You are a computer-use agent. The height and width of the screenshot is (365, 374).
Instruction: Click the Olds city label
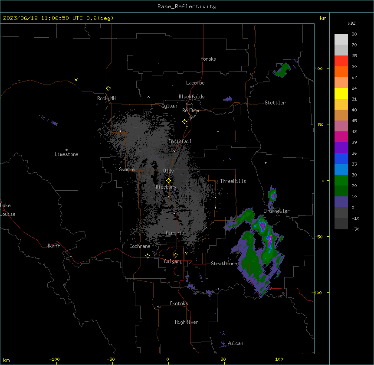[168, 171]
